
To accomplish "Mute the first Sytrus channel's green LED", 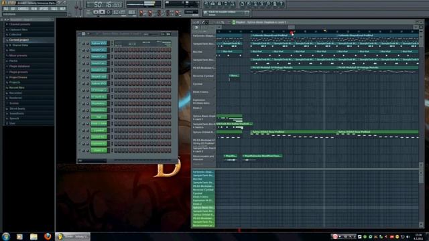I will [x=80, y=44].
